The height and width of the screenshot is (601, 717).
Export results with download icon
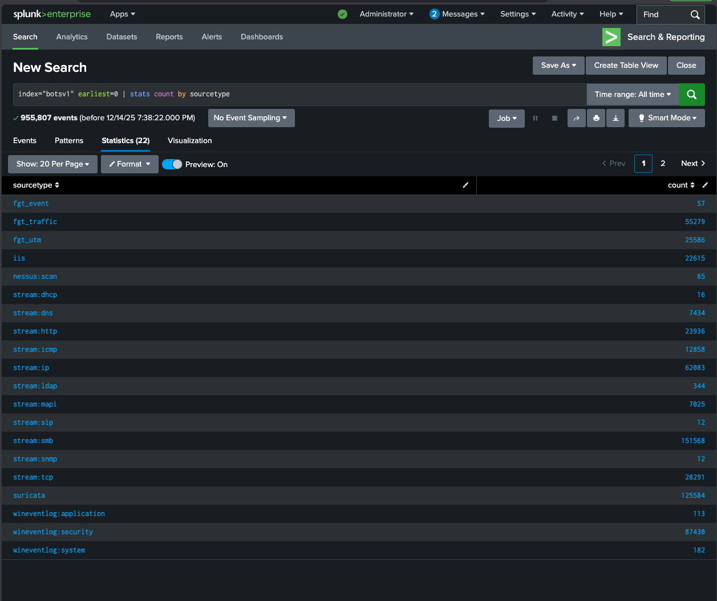[x=615, y=118]
